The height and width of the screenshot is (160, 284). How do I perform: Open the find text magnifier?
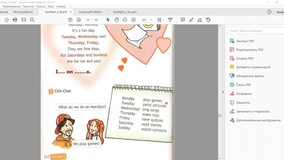point(32,20)
